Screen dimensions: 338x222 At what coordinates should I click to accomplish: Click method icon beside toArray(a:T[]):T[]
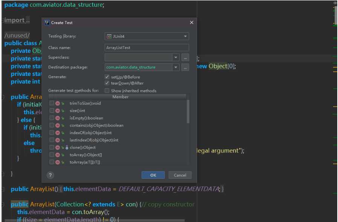(58, 162)
